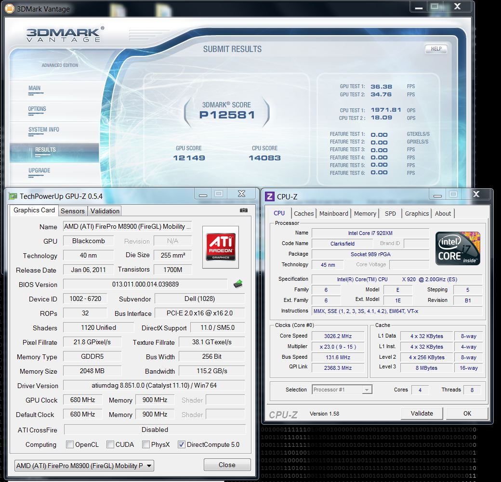
Task: Select the Graphics Card tab in GPU-Z
Action: click(34, 210)
